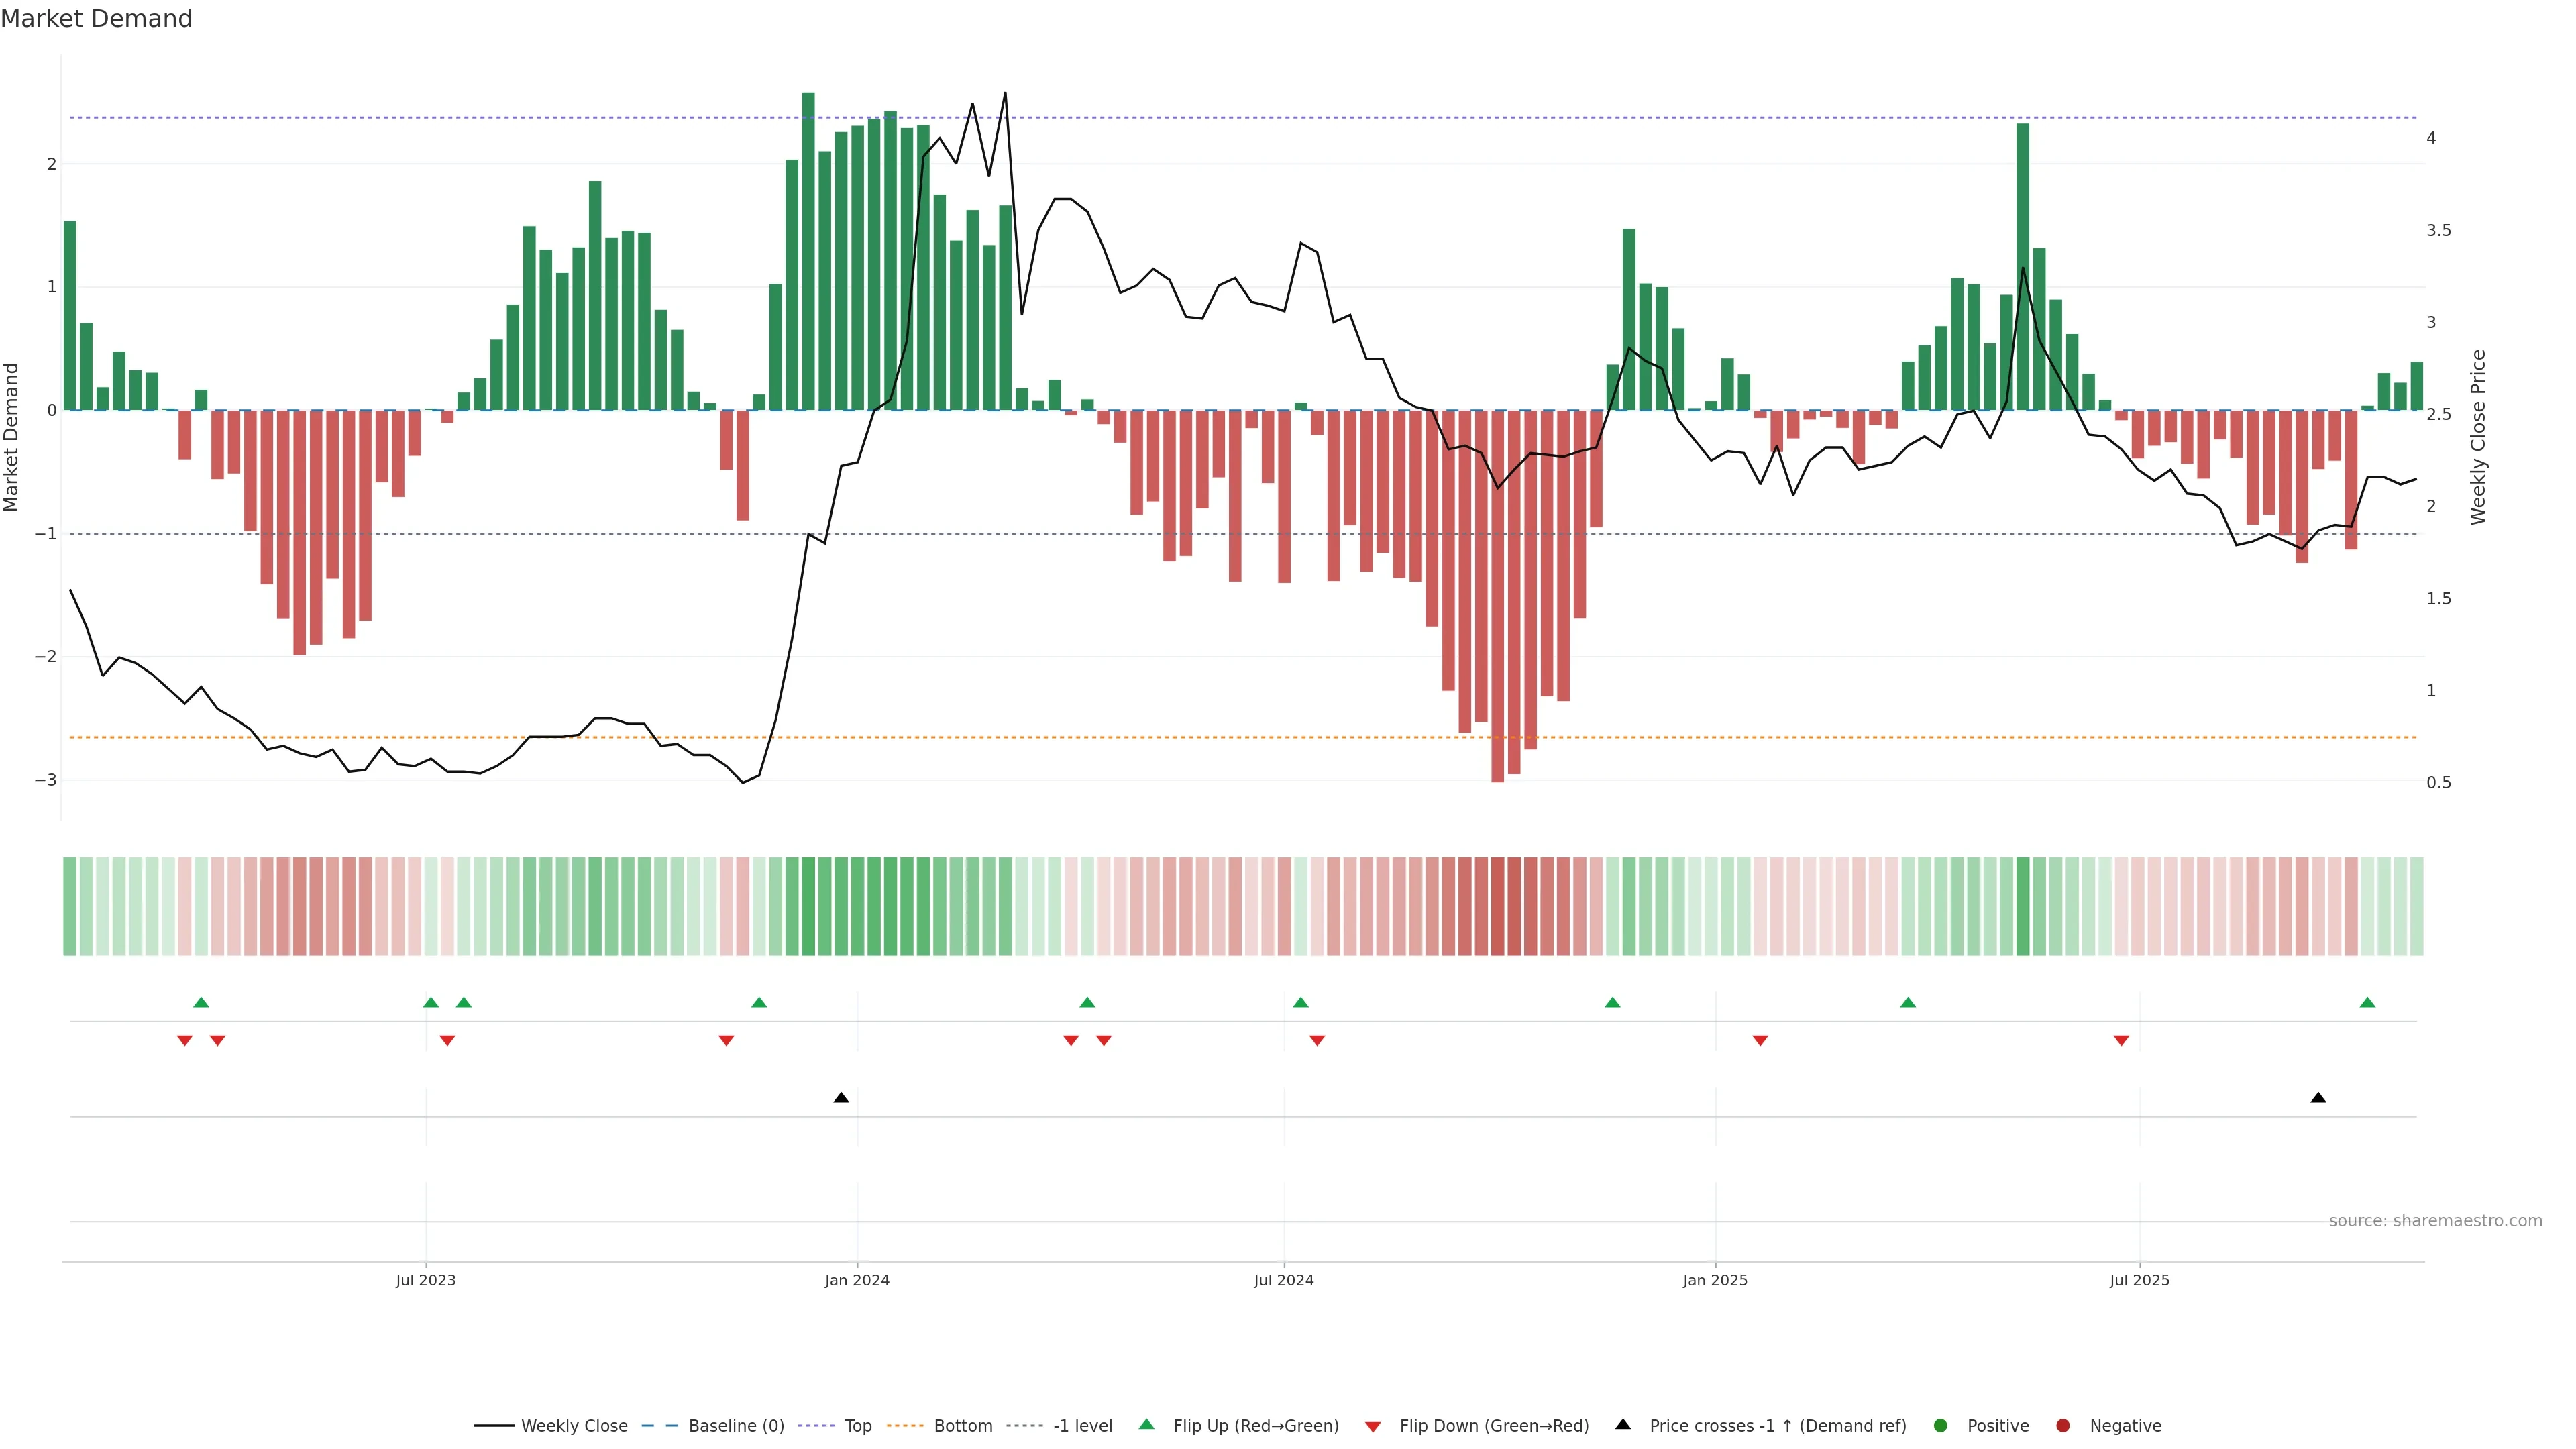Click the Flip Up green triangle legend icon
The height and width of the screenshot is (1449, 2576).
[1146, 1424]
